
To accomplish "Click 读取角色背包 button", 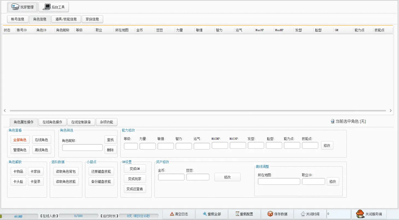I will 66,171.
